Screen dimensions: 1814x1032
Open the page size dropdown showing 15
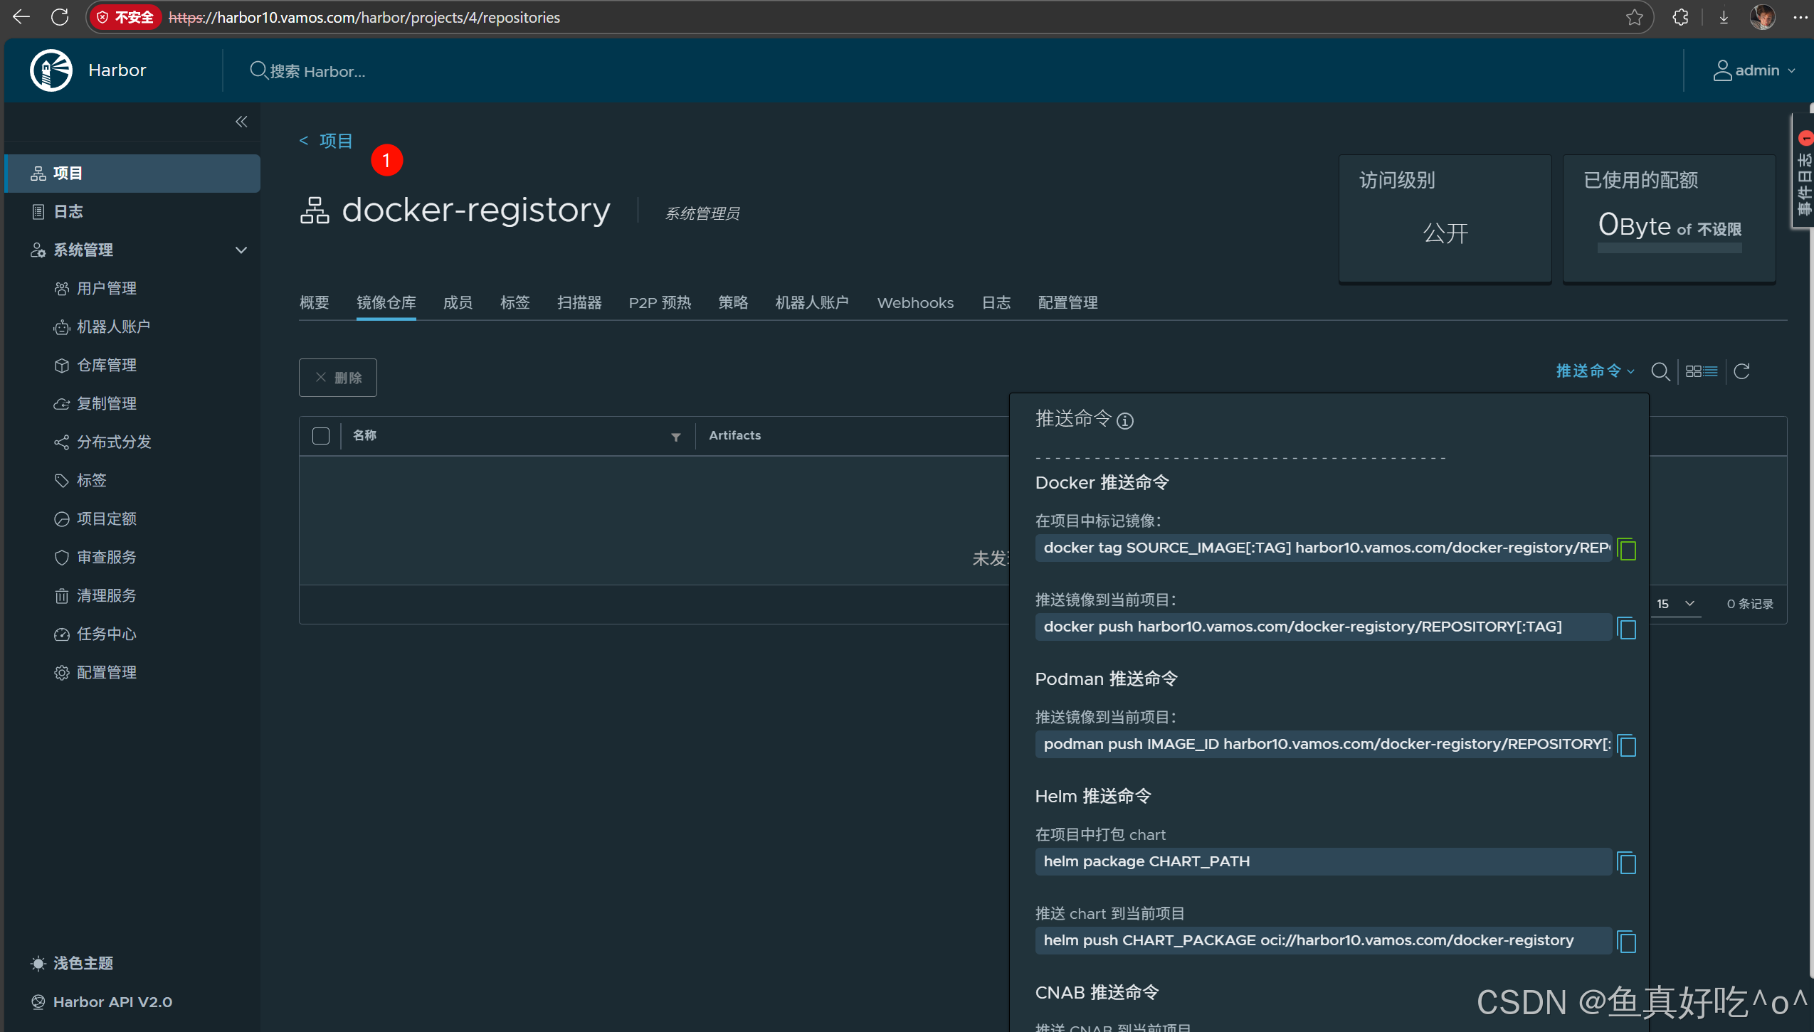(1675, 604)
